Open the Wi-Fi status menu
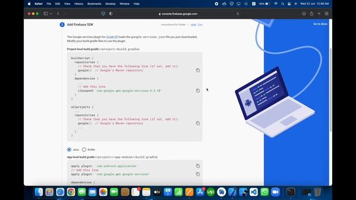 coord(276,4)
